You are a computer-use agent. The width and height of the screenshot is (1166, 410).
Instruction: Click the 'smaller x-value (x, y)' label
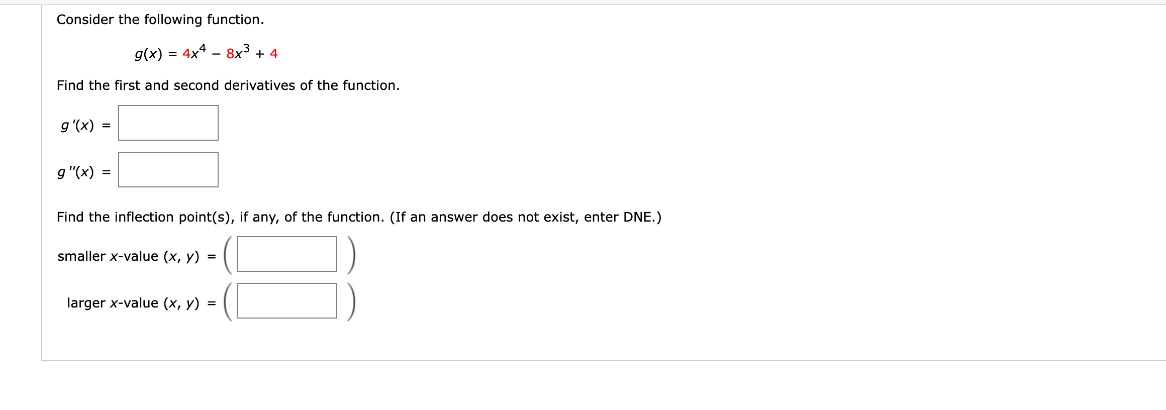pyautogui.click(x=135, y=256)
